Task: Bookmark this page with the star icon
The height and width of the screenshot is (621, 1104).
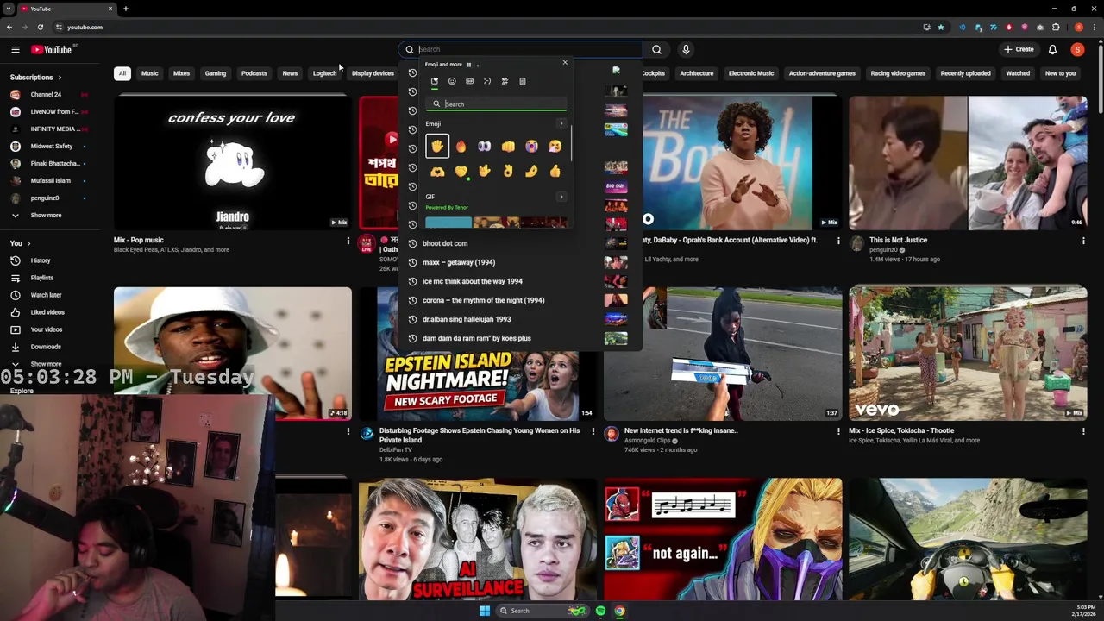Action: click(x=941, y=27)
